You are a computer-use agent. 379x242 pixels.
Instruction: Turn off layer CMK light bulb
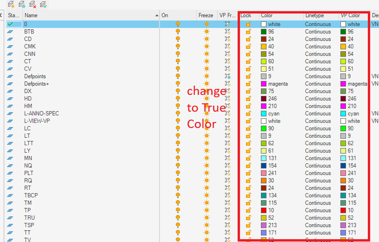(x=178, y=47)
